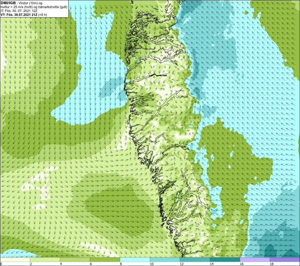Viewport: 300px width, 266px height.
Task: Select the purple 18+ m/s legend swatch
Action: tap(285, 260)
